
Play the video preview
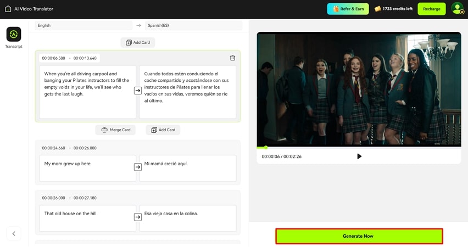pos(359,156)
